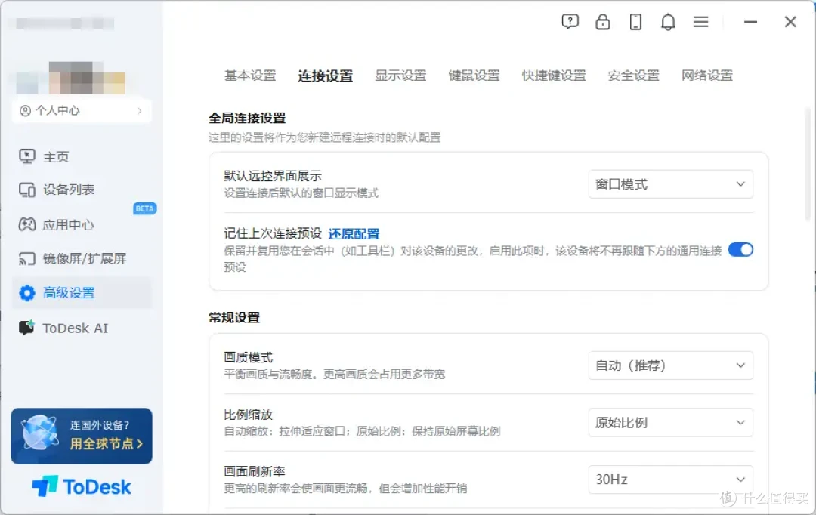The image size is (816, 515).
Task: Click the BETA badge near 应用中心
Action: click(x=144, y=208)
